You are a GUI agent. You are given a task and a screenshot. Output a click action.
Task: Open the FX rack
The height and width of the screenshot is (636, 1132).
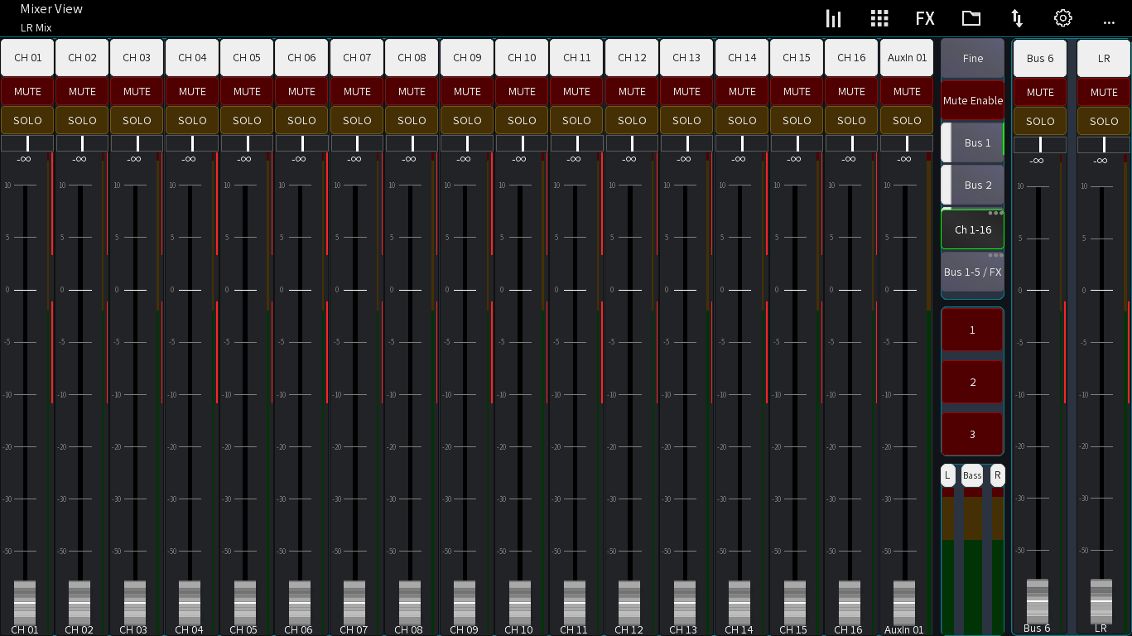pos(925,17)
